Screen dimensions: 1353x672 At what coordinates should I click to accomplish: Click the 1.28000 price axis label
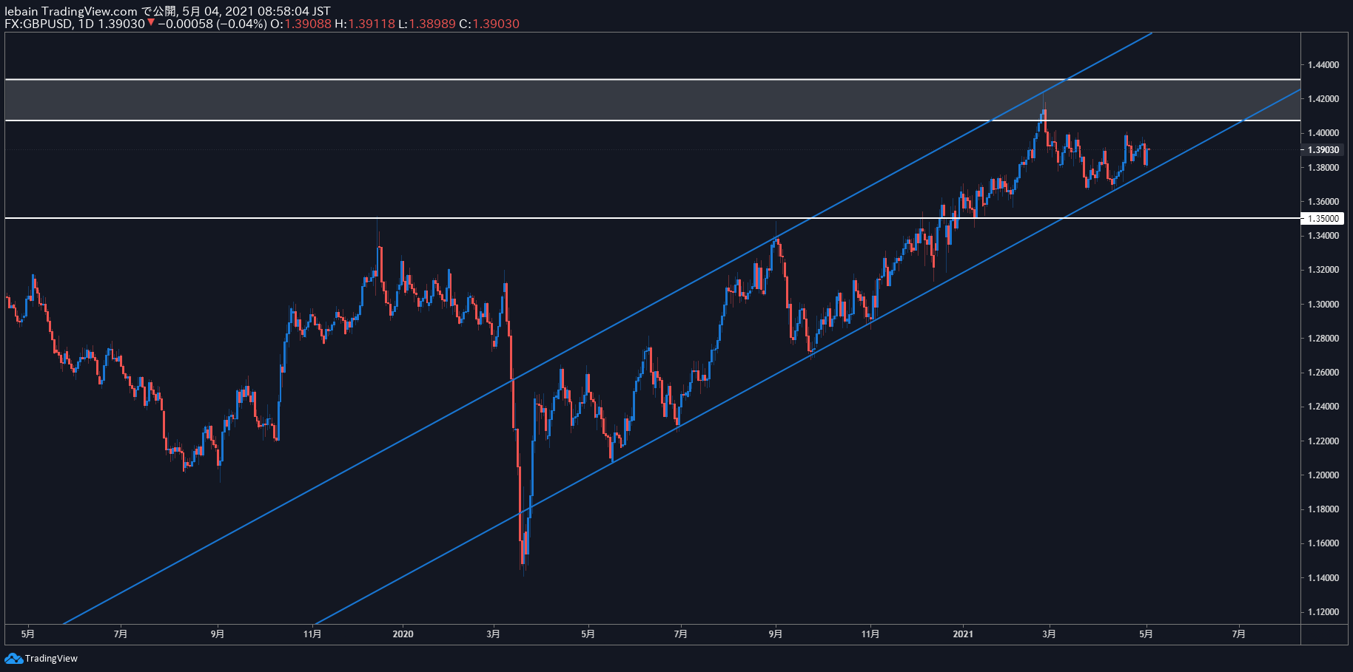coord(1323,339)
